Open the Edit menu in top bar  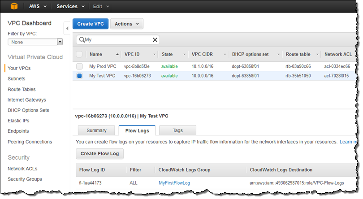tap(100, 7)
